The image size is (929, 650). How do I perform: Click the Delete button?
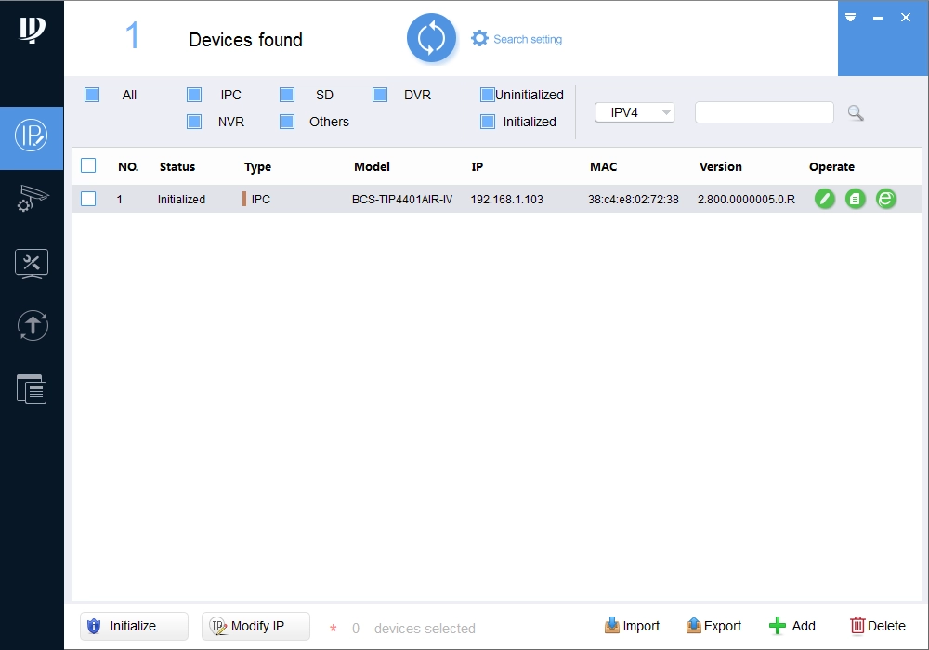pyautogui.click(x=878, y=626)
